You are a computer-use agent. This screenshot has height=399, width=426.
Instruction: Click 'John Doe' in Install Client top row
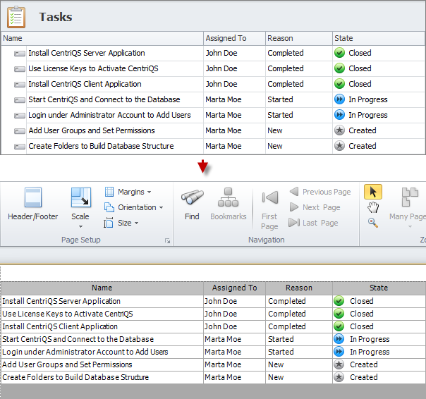pos(221,84)
